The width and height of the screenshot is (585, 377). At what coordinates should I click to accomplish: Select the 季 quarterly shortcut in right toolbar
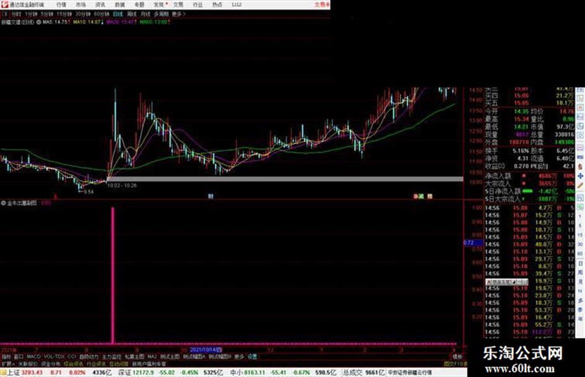pos(580,310)
